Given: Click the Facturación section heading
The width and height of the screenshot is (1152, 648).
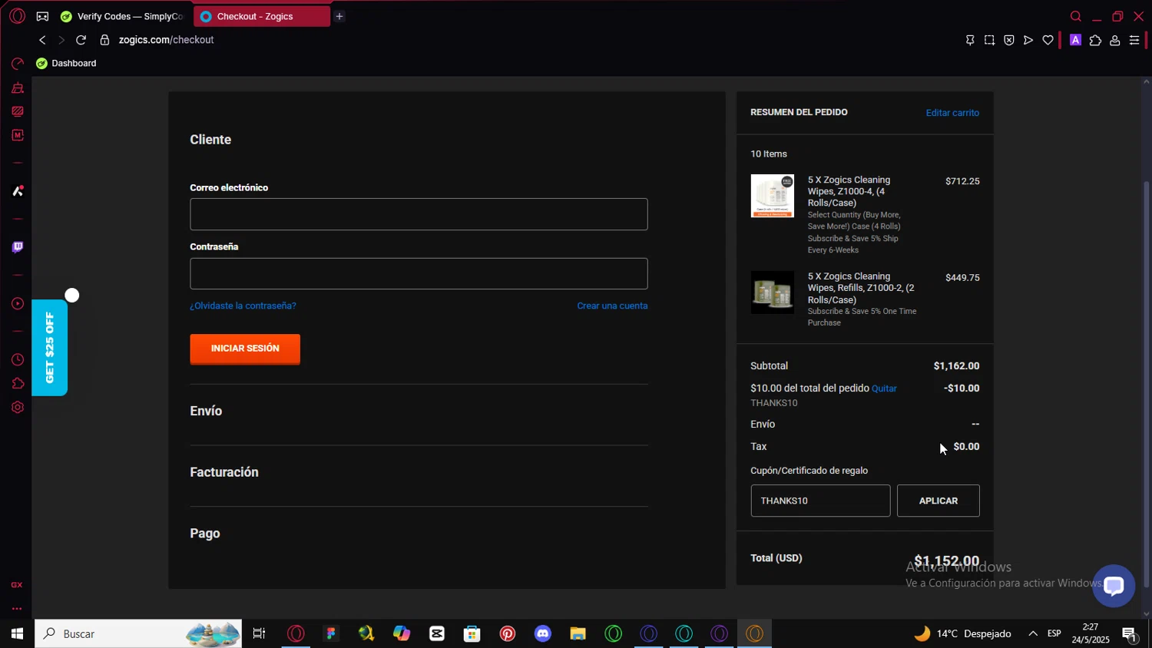Looking at the screenshot, I should [x=224, y=472].
